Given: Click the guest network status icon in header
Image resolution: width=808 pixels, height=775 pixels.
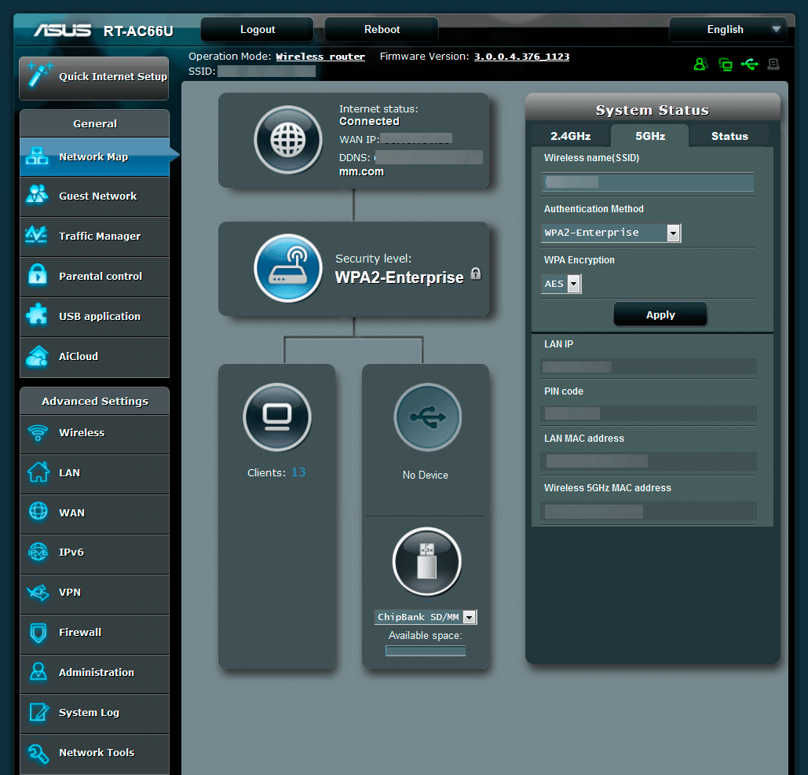Looking at the screenshot, I should pyautogui.click(x=700, y=64).
